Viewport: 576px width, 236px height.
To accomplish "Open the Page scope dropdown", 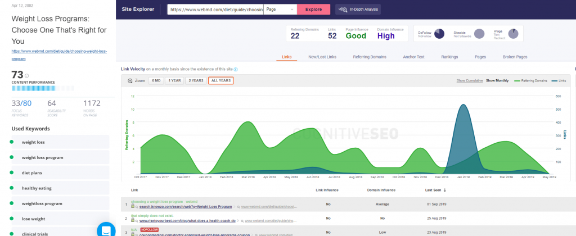I will tap(280, 10).
